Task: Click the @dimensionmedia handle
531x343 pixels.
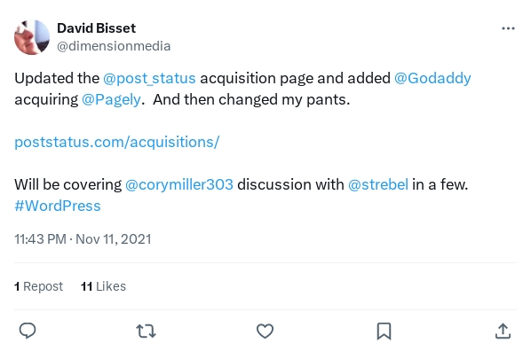Action: [x=114, y=46]
